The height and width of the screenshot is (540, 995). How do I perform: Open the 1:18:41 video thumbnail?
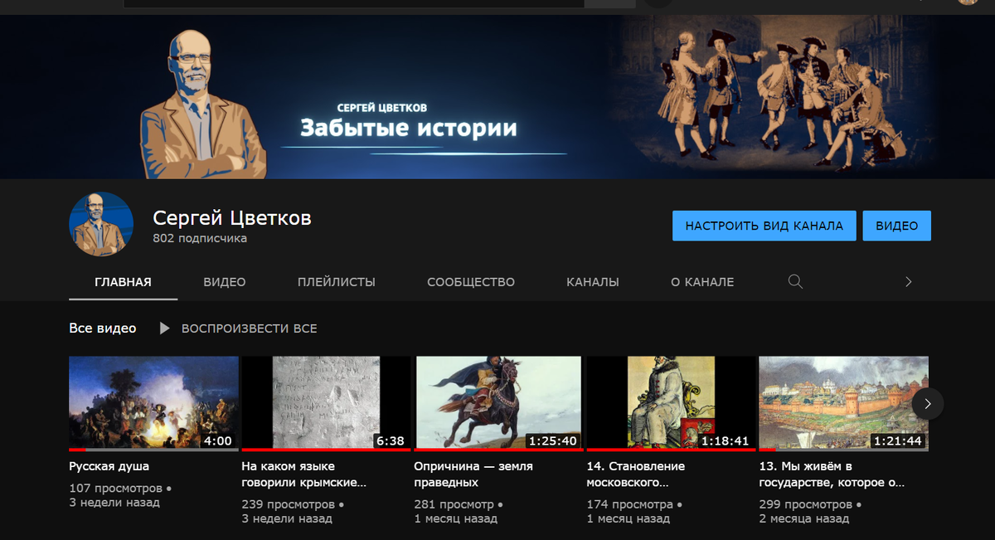671,404
